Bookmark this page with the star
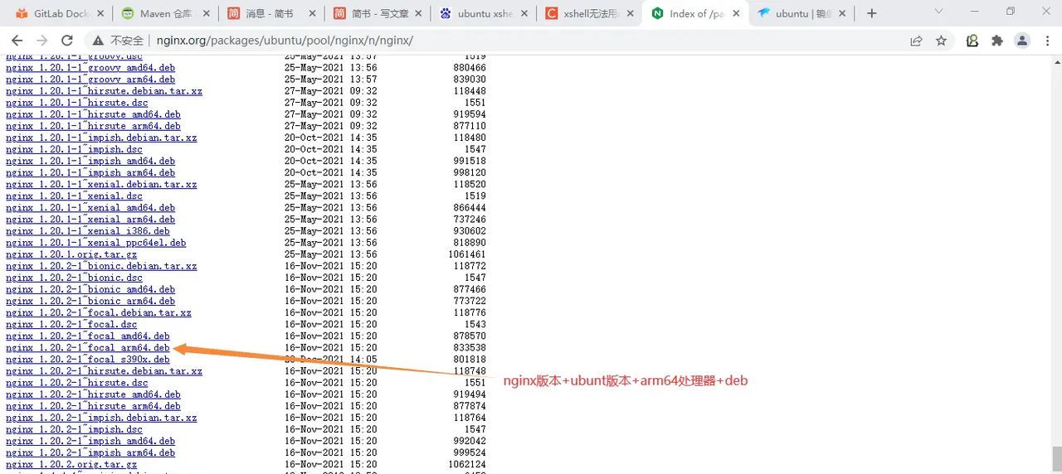Screen dimensions: 1062x474 click(941, 41)
